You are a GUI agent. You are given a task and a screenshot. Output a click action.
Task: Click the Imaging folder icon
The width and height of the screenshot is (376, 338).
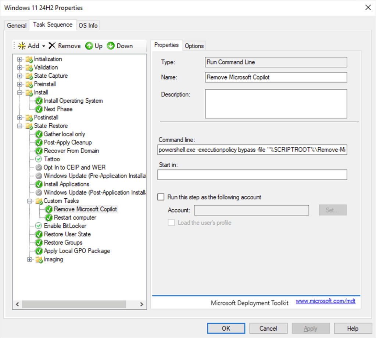pos(39,259)
